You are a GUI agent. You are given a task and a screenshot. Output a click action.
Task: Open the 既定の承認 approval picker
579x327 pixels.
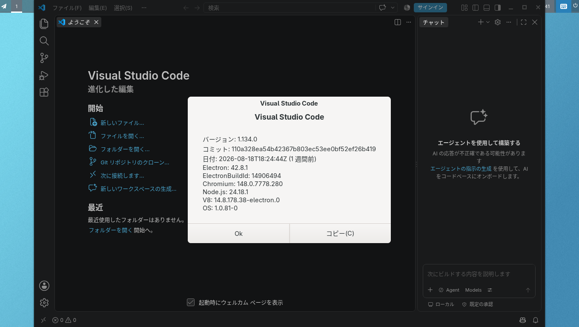[478, 304]
